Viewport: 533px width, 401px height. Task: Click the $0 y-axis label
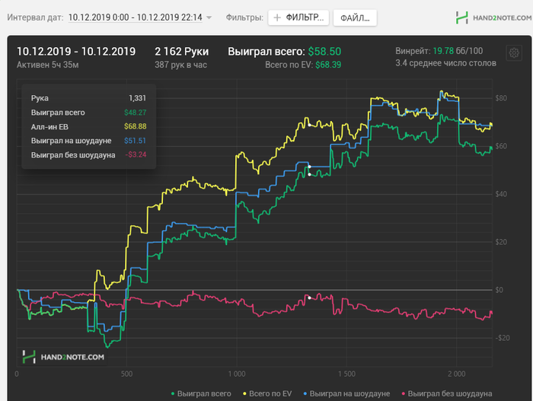point(499,290)
